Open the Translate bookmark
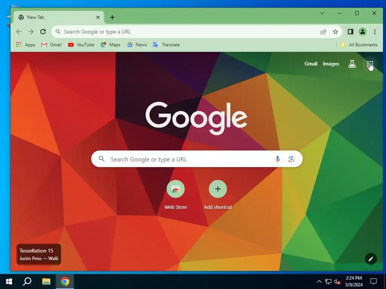 [166, 45]
